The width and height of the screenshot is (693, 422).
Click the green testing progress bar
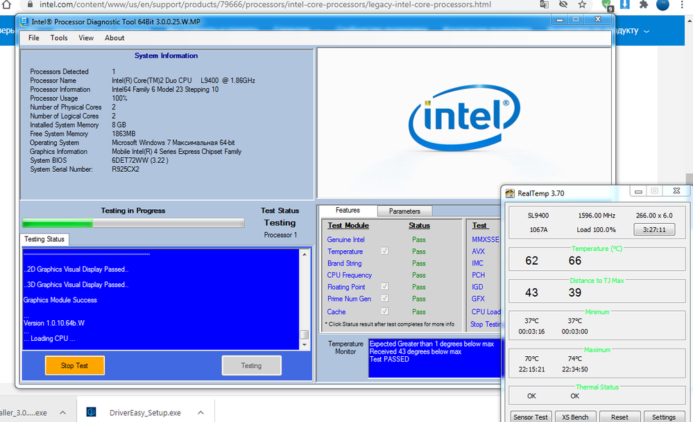(x=133, y=223)
